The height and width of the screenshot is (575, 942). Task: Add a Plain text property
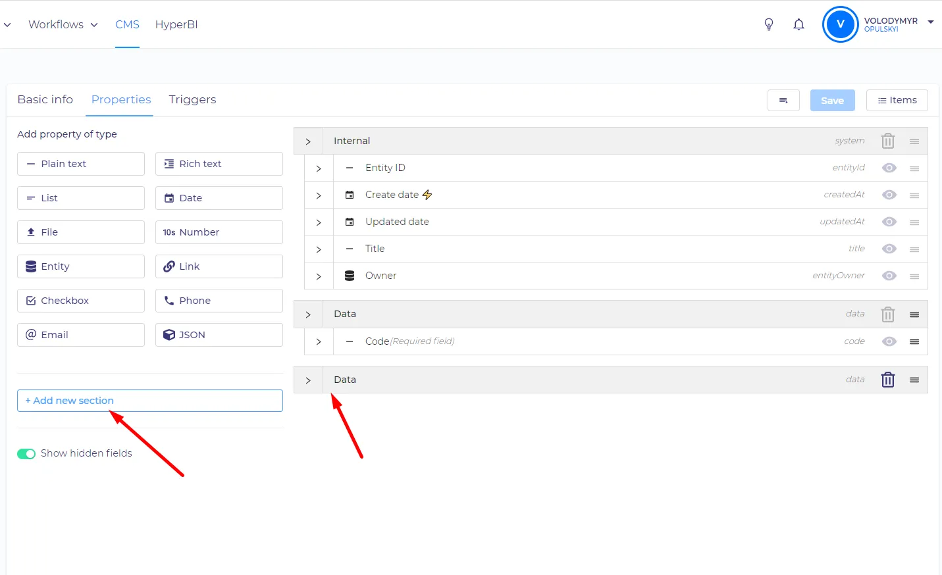click(81, 164)
